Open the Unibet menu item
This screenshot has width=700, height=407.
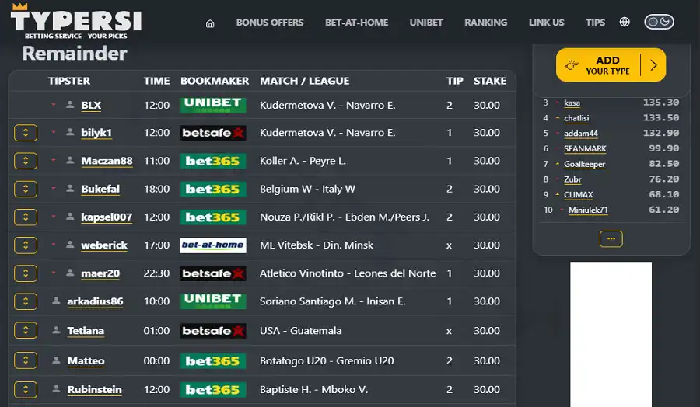(x=426, y=23)
